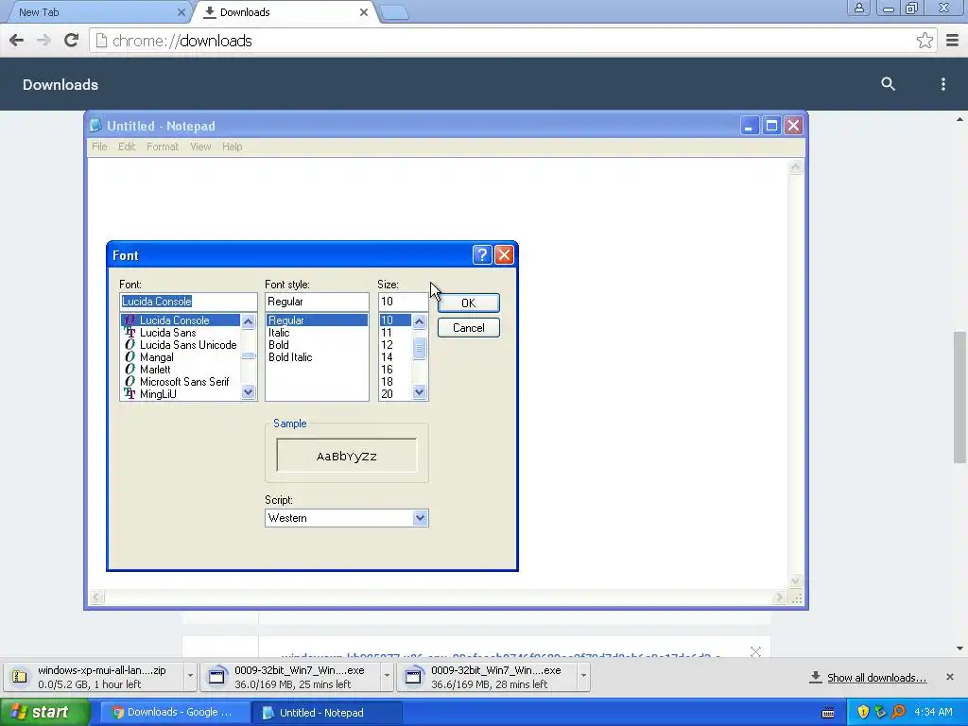968x726 pixels.
Task: Click Downloads page vertical scrollbar thumb
Action: (x=959, y=397)
